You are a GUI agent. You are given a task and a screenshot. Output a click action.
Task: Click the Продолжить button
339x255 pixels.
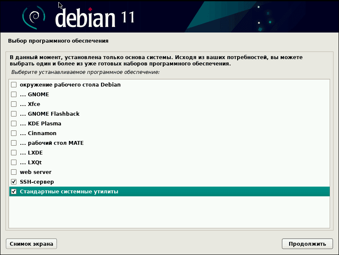click(x=307, y=244)
